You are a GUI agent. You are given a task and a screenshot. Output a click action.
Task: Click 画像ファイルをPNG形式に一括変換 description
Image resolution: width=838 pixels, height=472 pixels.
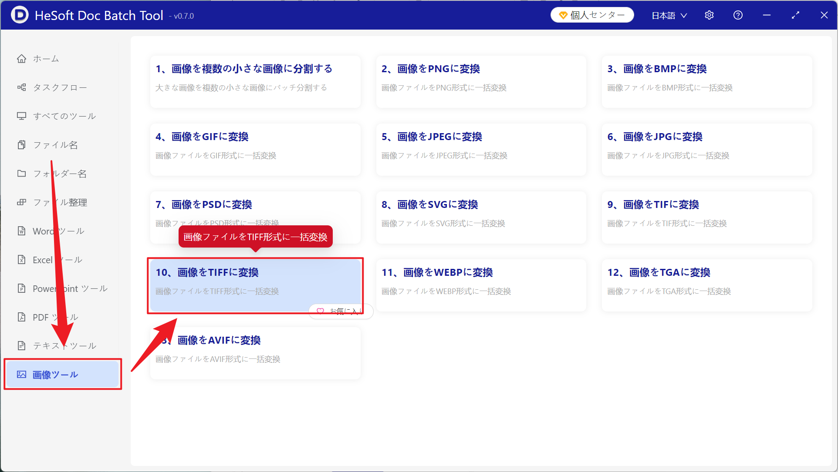tap(444, 88)
